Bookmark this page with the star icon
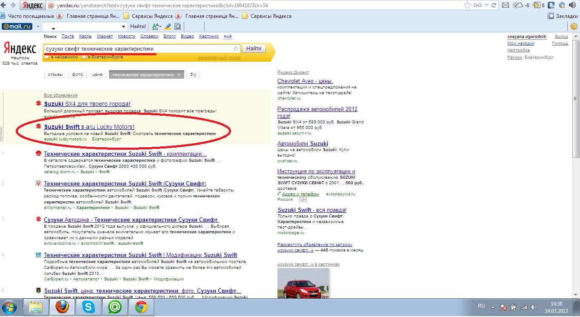Screen dimensions: 580x317 pyautogui.click(x=468, y=6)
